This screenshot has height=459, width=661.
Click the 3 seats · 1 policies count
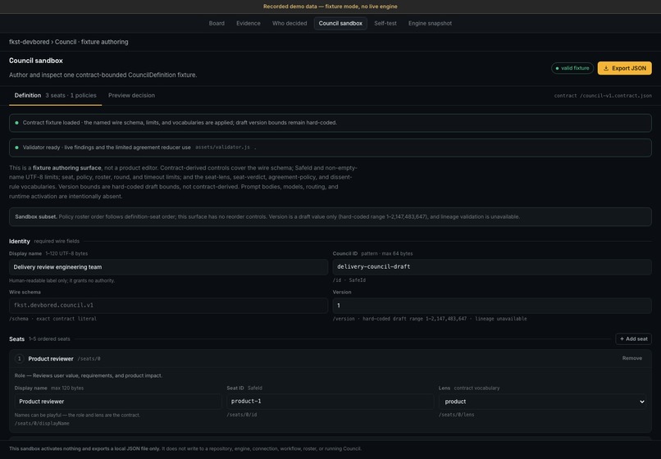click(71, 96)
